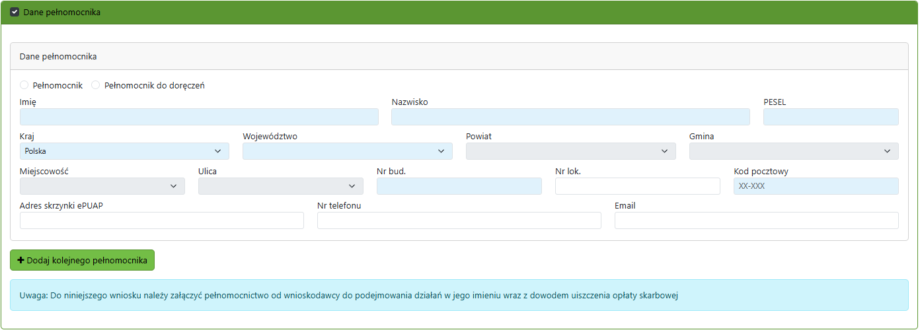920x330 pixels.
Task: Focus the Kod pocztowy field
Action: click(816, 186)
